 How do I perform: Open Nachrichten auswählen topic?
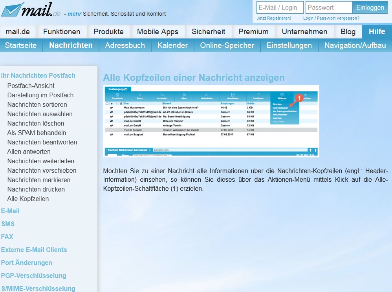click(40, 114)
